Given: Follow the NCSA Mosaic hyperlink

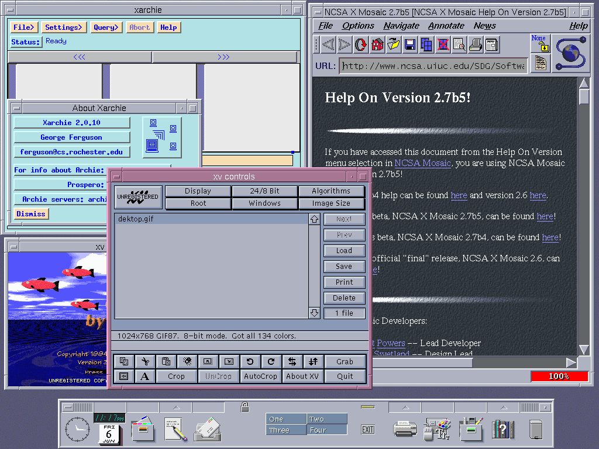Looking at the screenshot, I should [x=422, y=163].
